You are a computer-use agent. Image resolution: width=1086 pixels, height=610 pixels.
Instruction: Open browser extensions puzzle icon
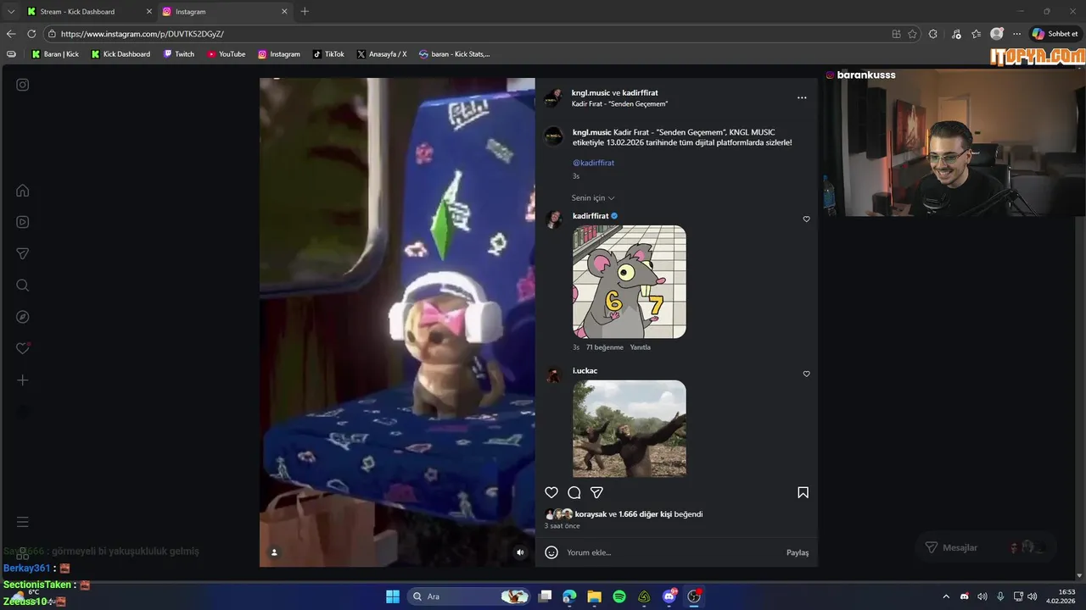933,34
